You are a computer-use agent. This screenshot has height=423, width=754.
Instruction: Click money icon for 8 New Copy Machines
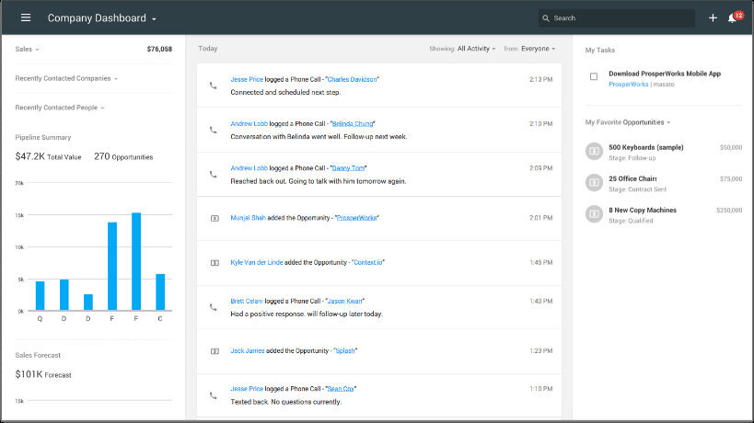(x=594, y=213)
